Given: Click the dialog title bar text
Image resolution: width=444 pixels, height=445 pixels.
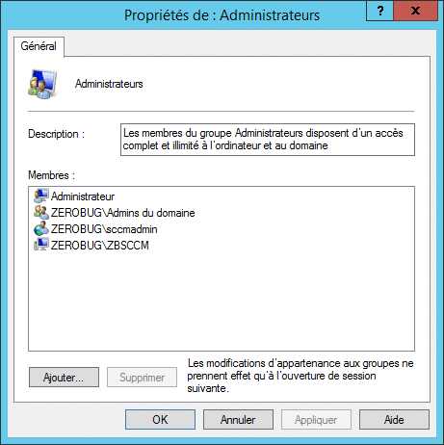Looking at the screenshot, I should coord(222,15).
